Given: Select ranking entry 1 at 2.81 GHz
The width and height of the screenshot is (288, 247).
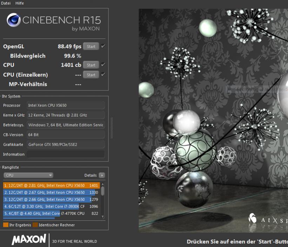Looking at the screenshot, I should pos(52,185).
